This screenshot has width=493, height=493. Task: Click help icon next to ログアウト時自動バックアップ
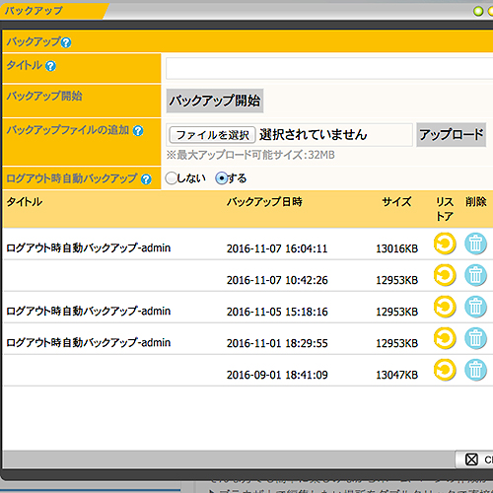click(146, 179)
